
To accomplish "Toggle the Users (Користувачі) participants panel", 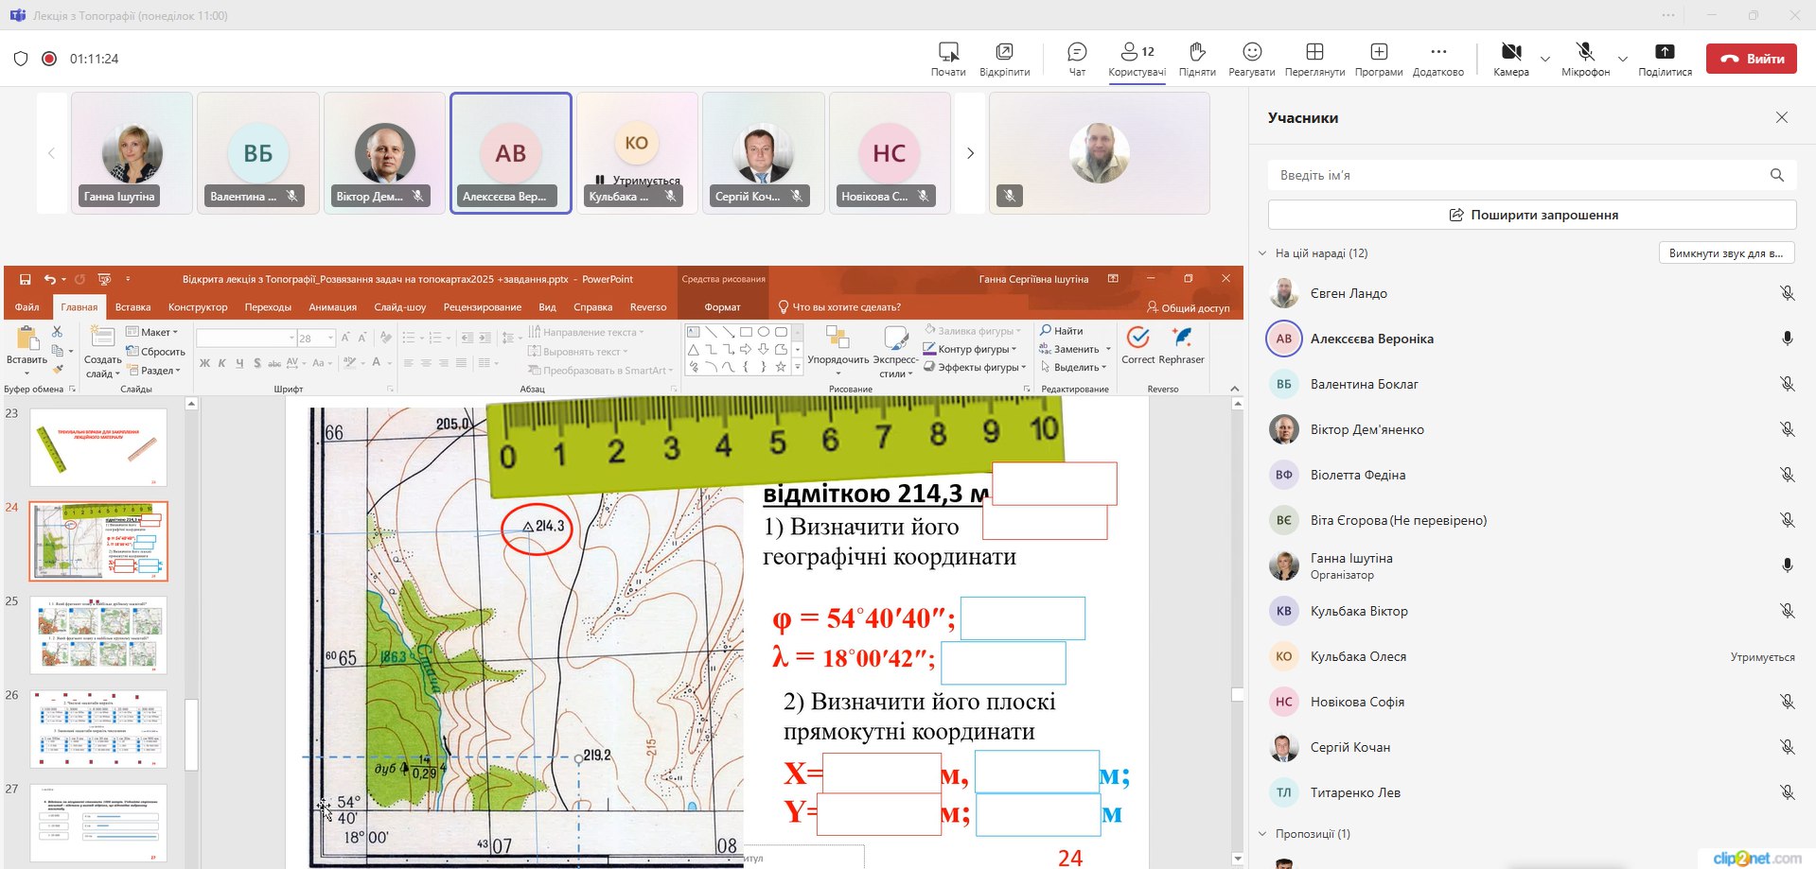I will (1137, 52).
